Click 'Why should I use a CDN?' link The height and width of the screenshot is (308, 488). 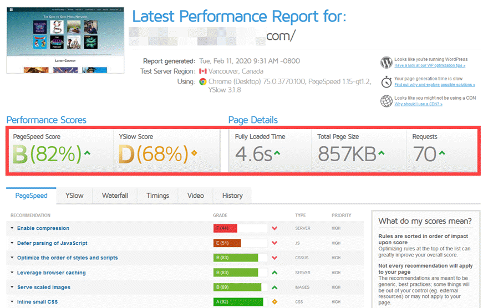418,104
